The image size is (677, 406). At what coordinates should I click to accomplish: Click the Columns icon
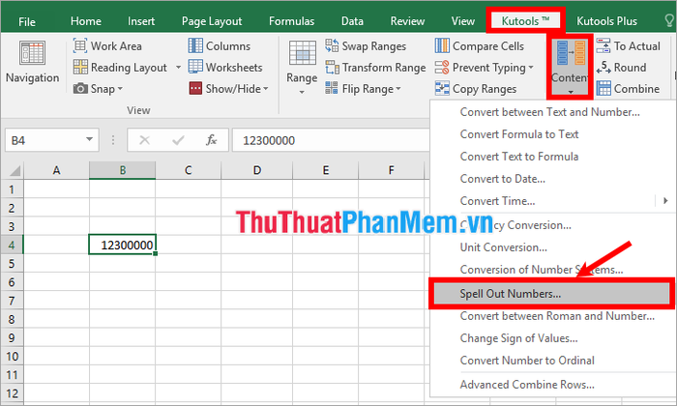[195, 45]
